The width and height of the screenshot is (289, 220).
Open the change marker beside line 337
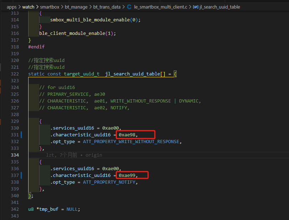pos(21,175)
